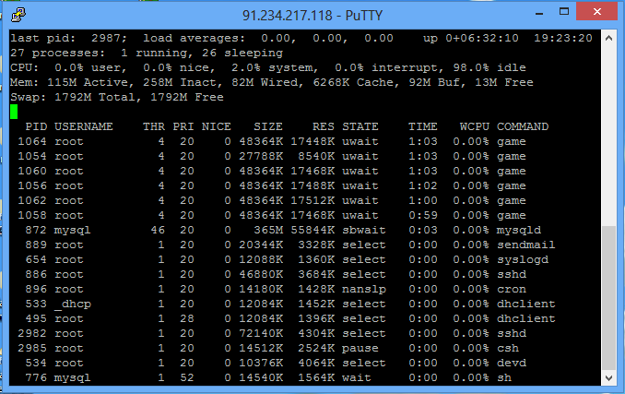
Task: Click the clock time 19:23:20
Action: click(x=563, y=38)
